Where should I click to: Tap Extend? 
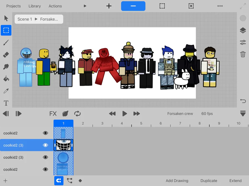tap(235, 180)
